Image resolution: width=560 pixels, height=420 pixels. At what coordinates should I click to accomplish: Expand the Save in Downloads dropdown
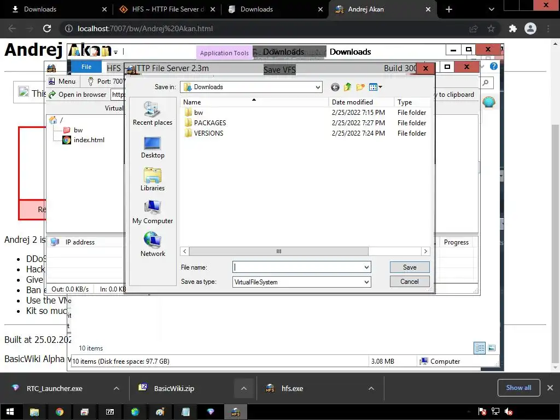pos(318,87)
